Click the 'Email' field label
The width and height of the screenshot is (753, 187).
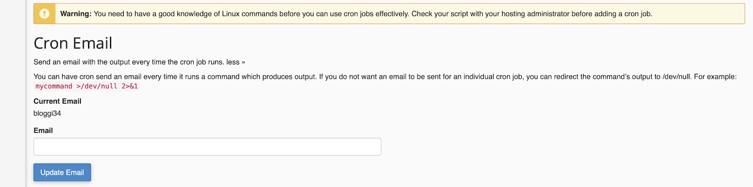click(43, 130)
